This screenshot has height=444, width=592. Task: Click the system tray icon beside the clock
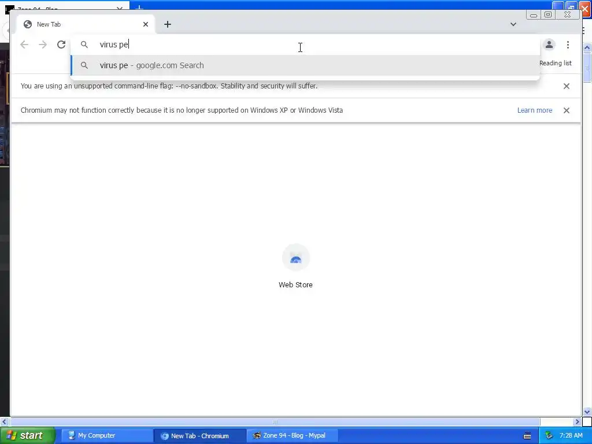point(549,436)
